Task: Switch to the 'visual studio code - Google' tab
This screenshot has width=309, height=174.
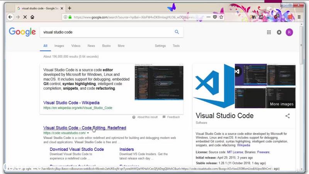Action: click(x=39, y=8)
